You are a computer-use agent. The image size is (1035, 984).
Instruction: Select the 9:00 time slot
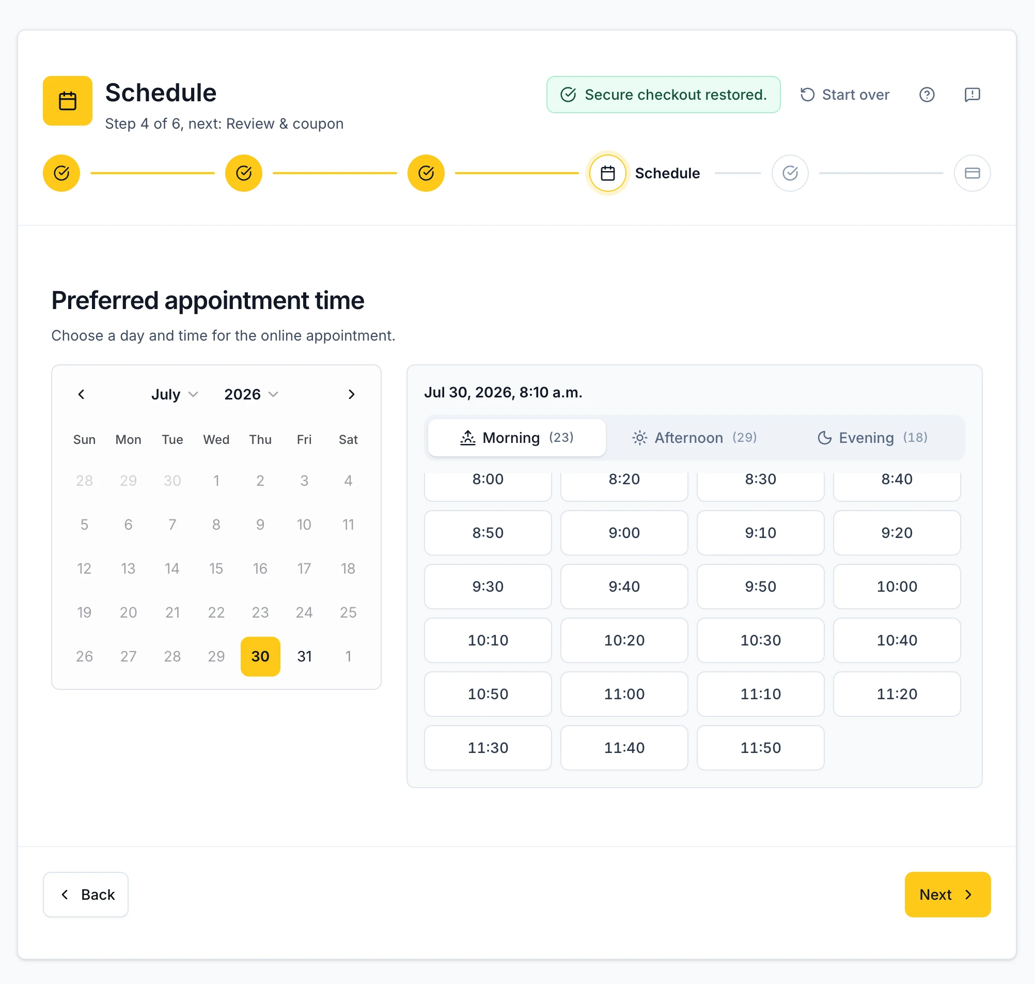pos(624,533)
